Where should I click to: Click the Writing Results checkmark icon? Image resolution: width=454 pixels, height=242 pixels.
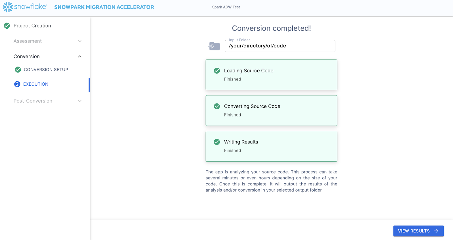(x=217, y=142)
